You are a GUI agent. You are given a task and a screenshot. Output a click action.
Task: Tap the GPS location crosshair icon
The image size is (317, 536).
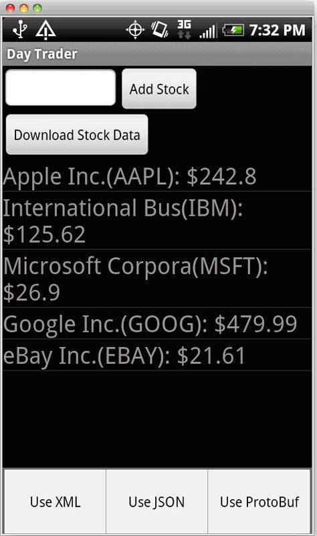pyautogui.click(x=135, y=29)
